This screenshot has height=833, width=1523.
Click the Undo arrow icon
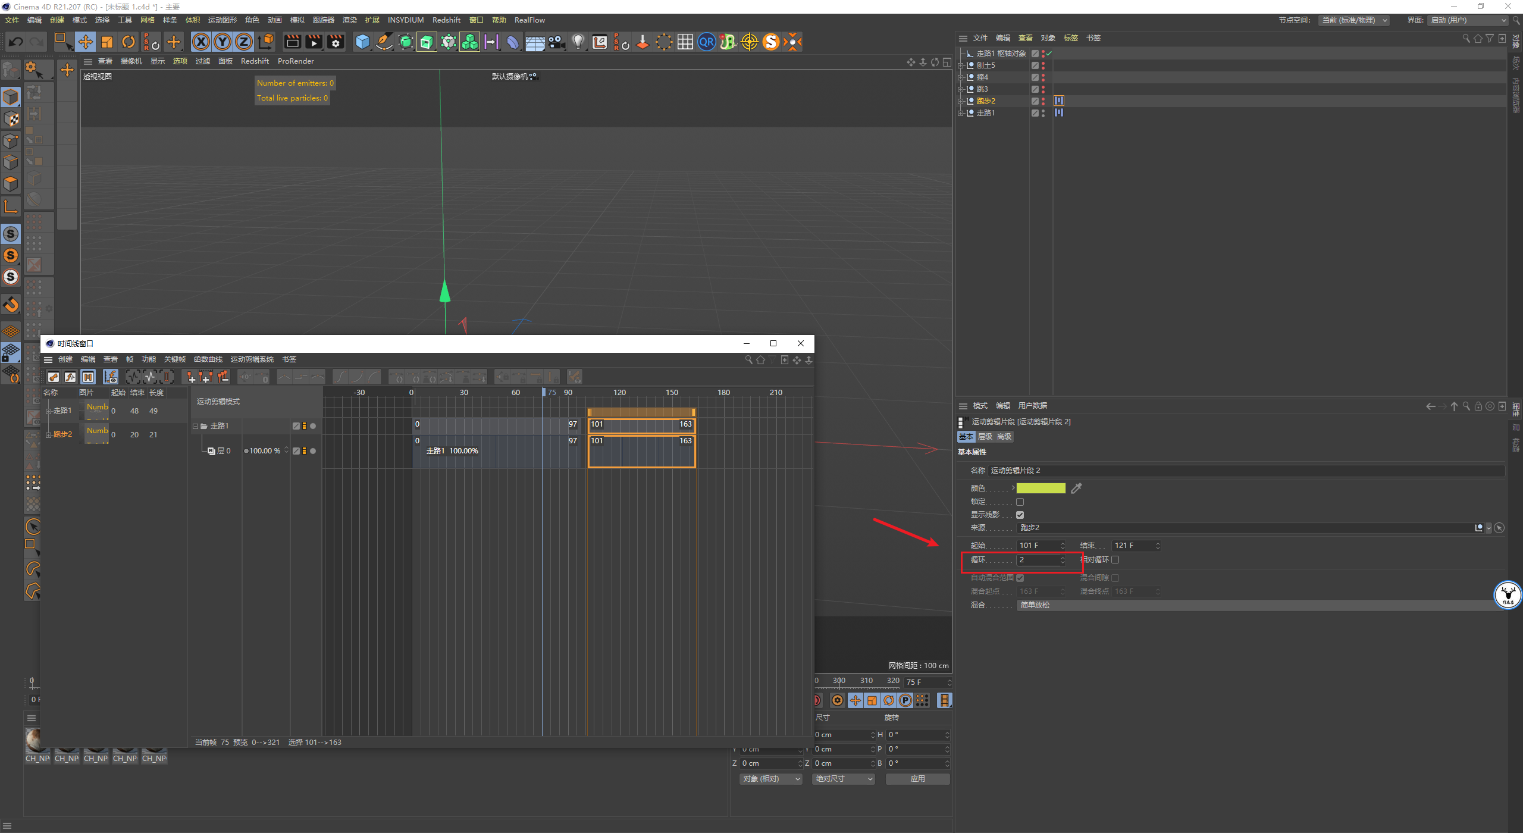coord(16,42)
